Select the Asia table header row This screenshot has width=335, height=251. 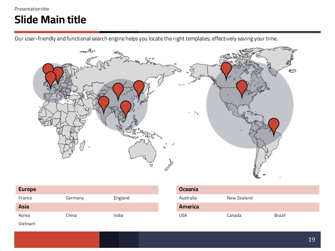87,207
